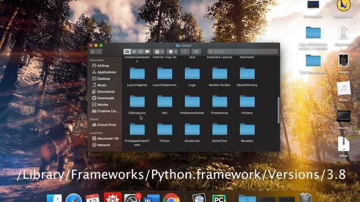
Task: Go to Desktop in the sidebar
Action: [101, 79]
